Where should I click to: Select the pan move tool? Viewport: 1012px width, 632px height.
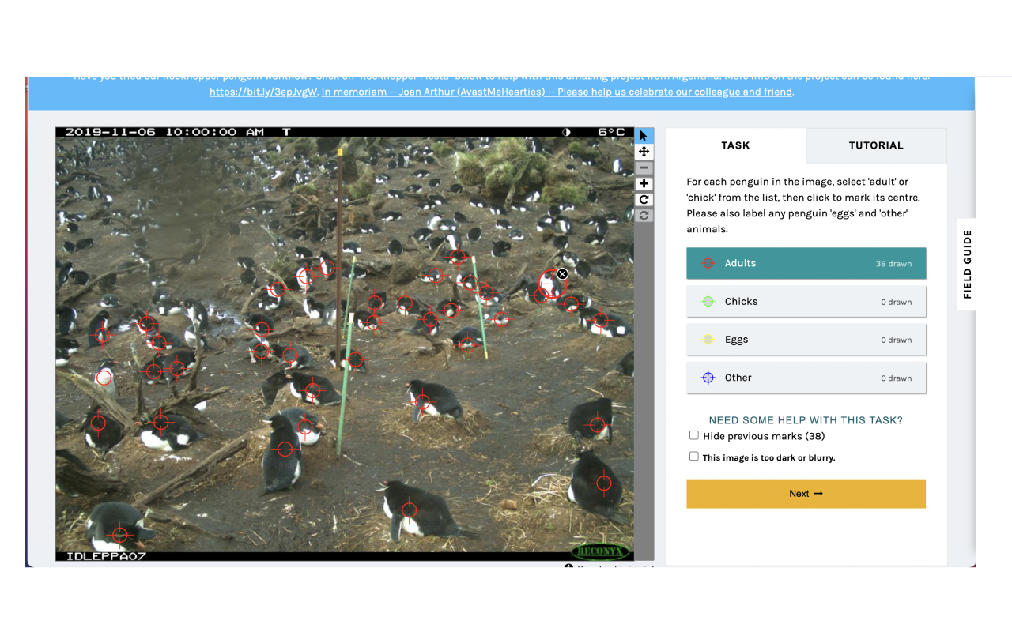644,152
